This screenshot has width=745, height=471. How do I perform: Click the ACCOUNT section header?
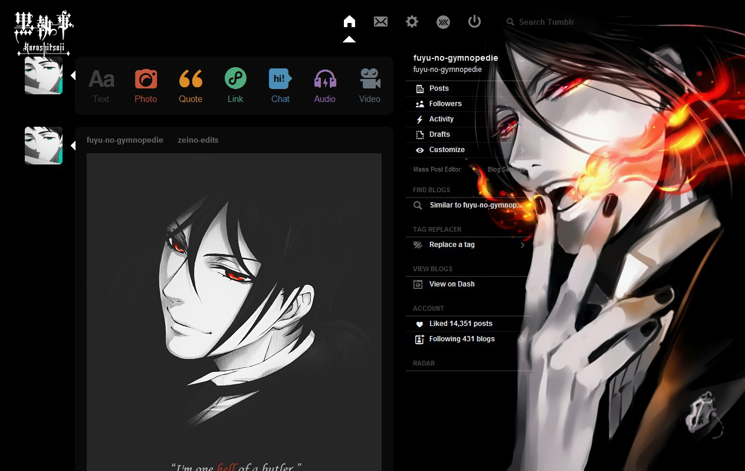click(428, 308)
